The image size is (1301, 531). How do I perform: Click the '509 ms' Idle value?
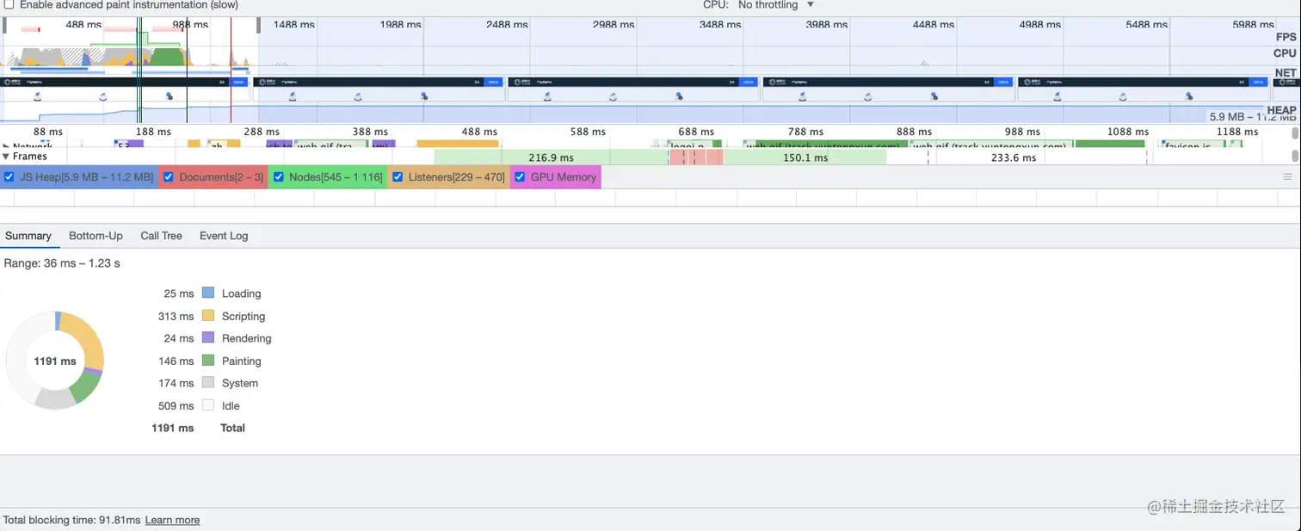176,405
